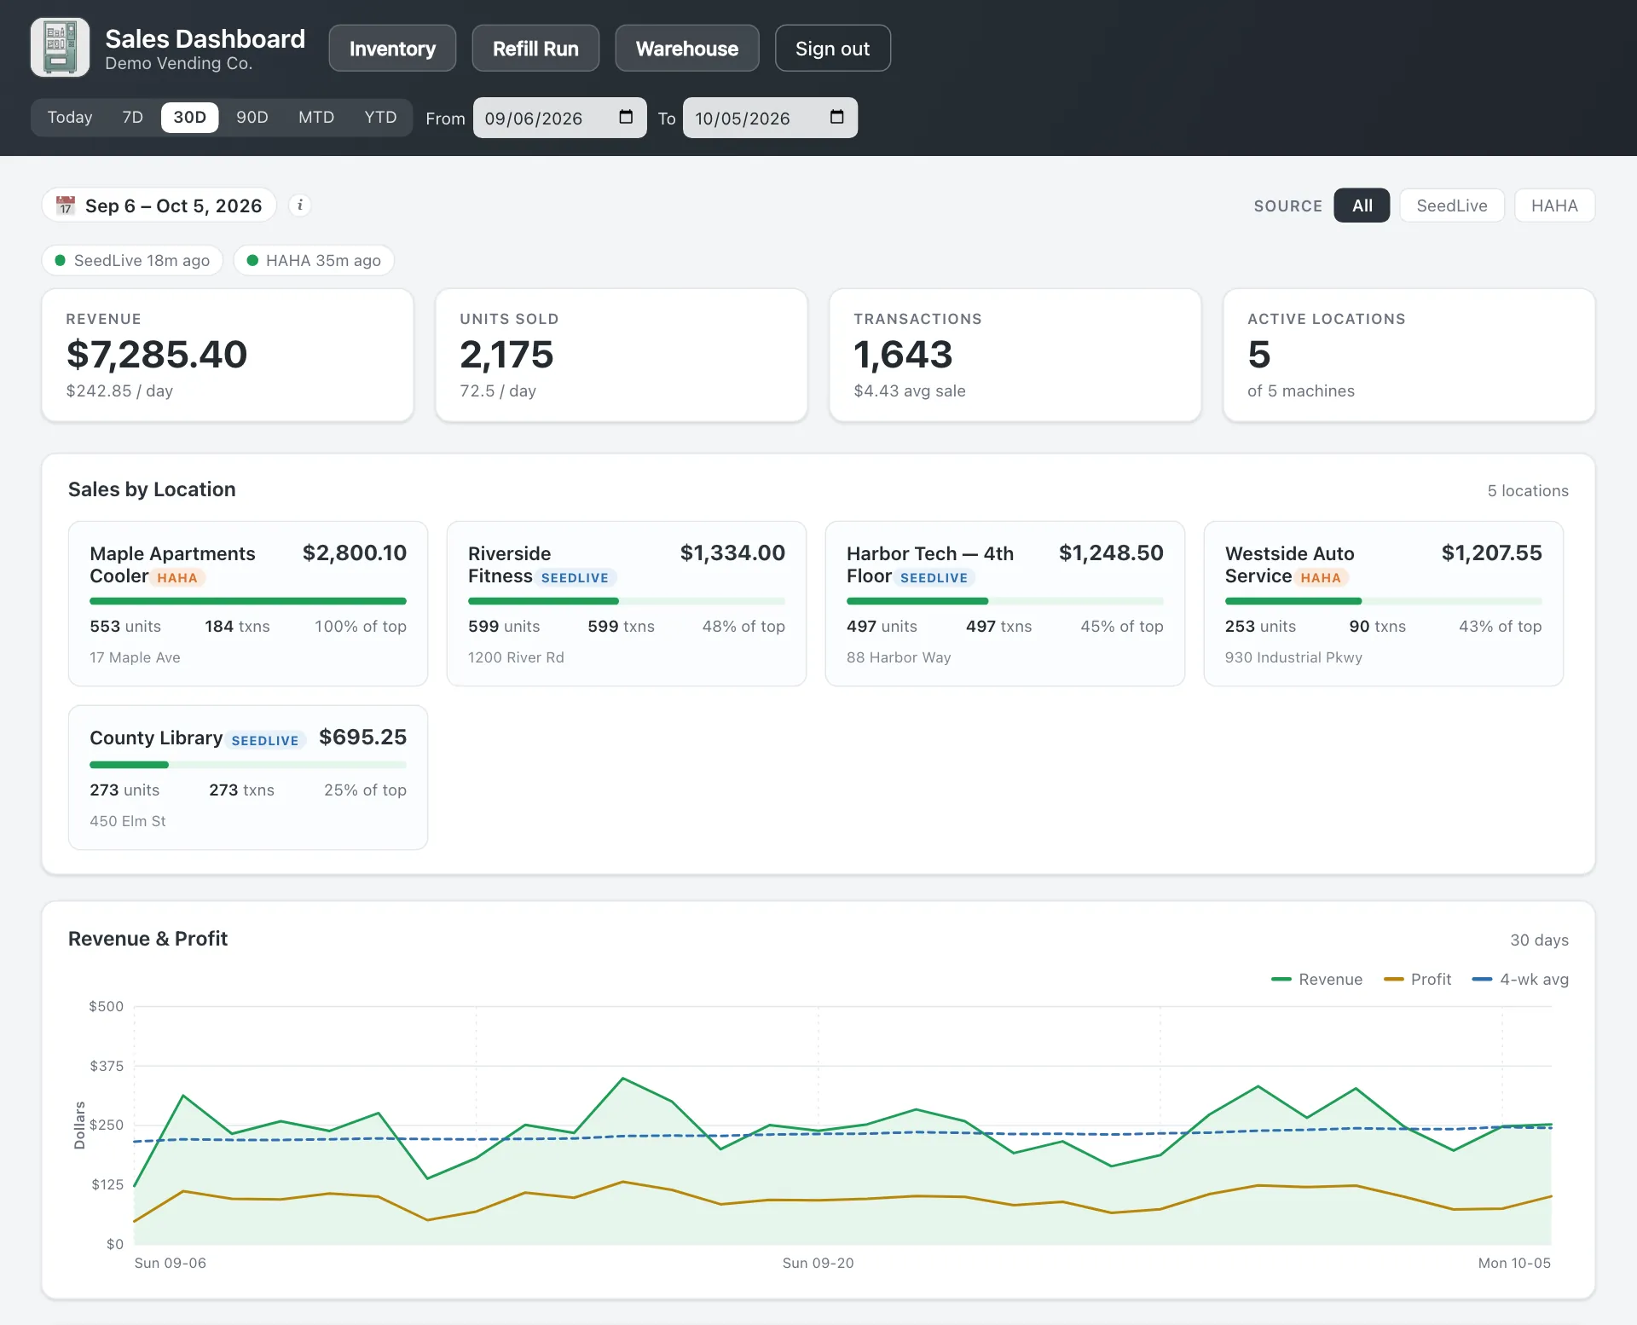The image size is (1637, 1325).
Task: Open the Westside Auto Service location card
Action: [1384, 604]
